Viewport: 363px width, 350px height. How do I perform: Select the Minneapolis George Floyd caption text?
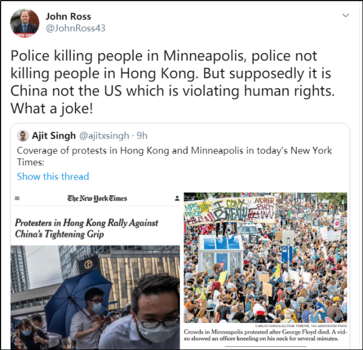tap(266, 335)
